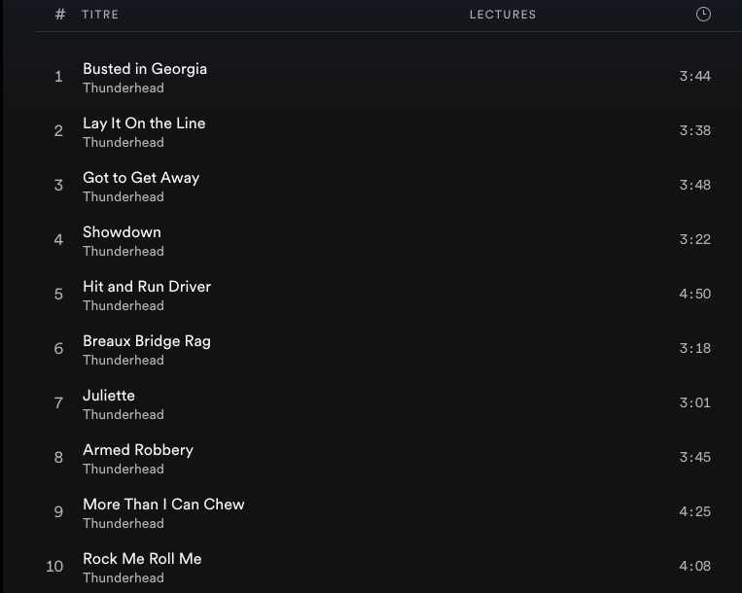Select the track Hit and Run Driver
The image size is (742, 593).
coord(147,287)
